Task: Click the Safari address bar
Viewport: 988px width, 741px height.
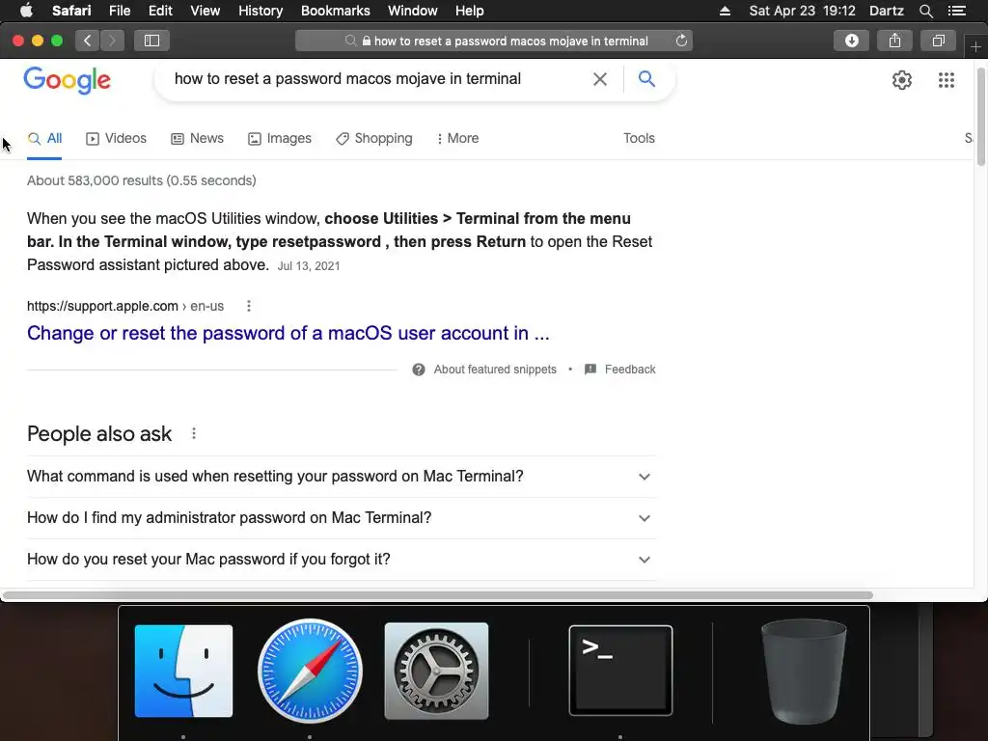Action: tap(493, 41)
